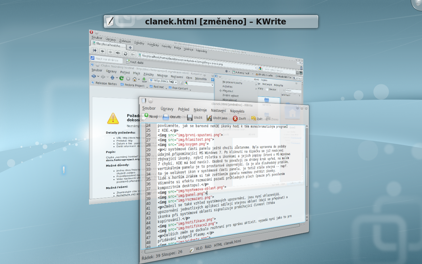422x264 pixels.
Task: Click Konqueror's blue back arrow
Action: pos(94,76)
